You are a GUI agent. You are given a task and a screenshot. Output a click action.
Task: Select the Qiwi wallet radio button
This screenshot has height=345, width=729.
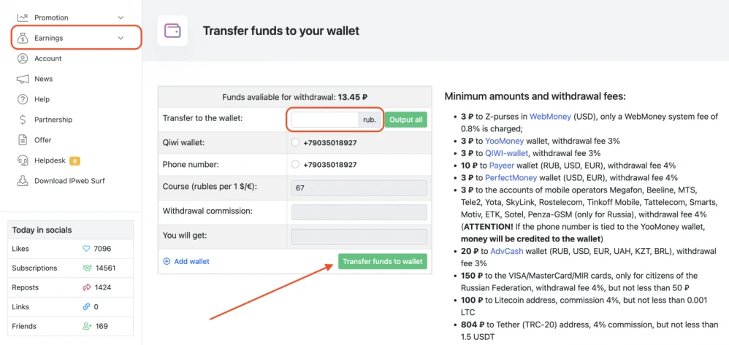(x=295, y=143)
